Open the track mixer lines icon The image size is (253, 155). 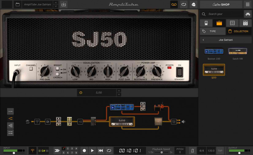[x=57, y=151]
